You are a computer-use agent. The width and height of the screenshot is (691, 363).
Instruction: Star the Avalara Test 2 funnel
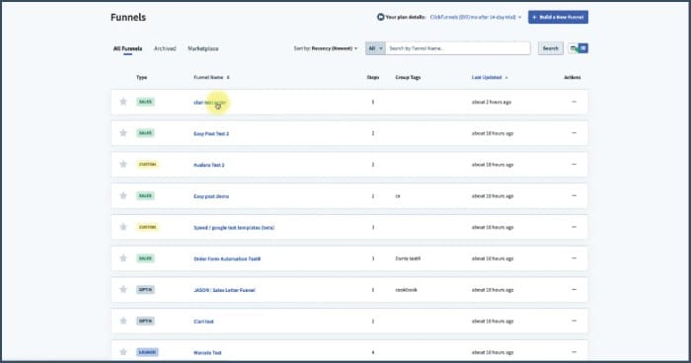coord(123,164)
